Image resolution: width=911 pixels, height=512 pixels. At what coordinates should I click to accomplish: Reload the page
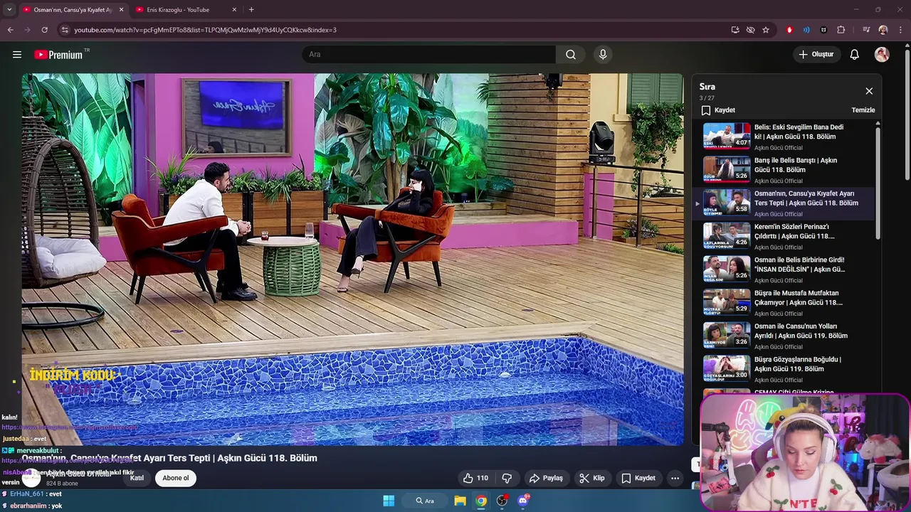44,30
